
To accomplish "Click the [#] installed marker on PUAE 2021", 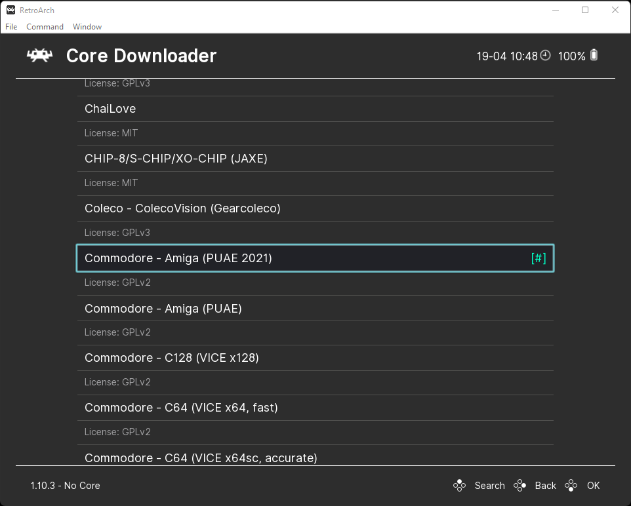I will (539, 258).
